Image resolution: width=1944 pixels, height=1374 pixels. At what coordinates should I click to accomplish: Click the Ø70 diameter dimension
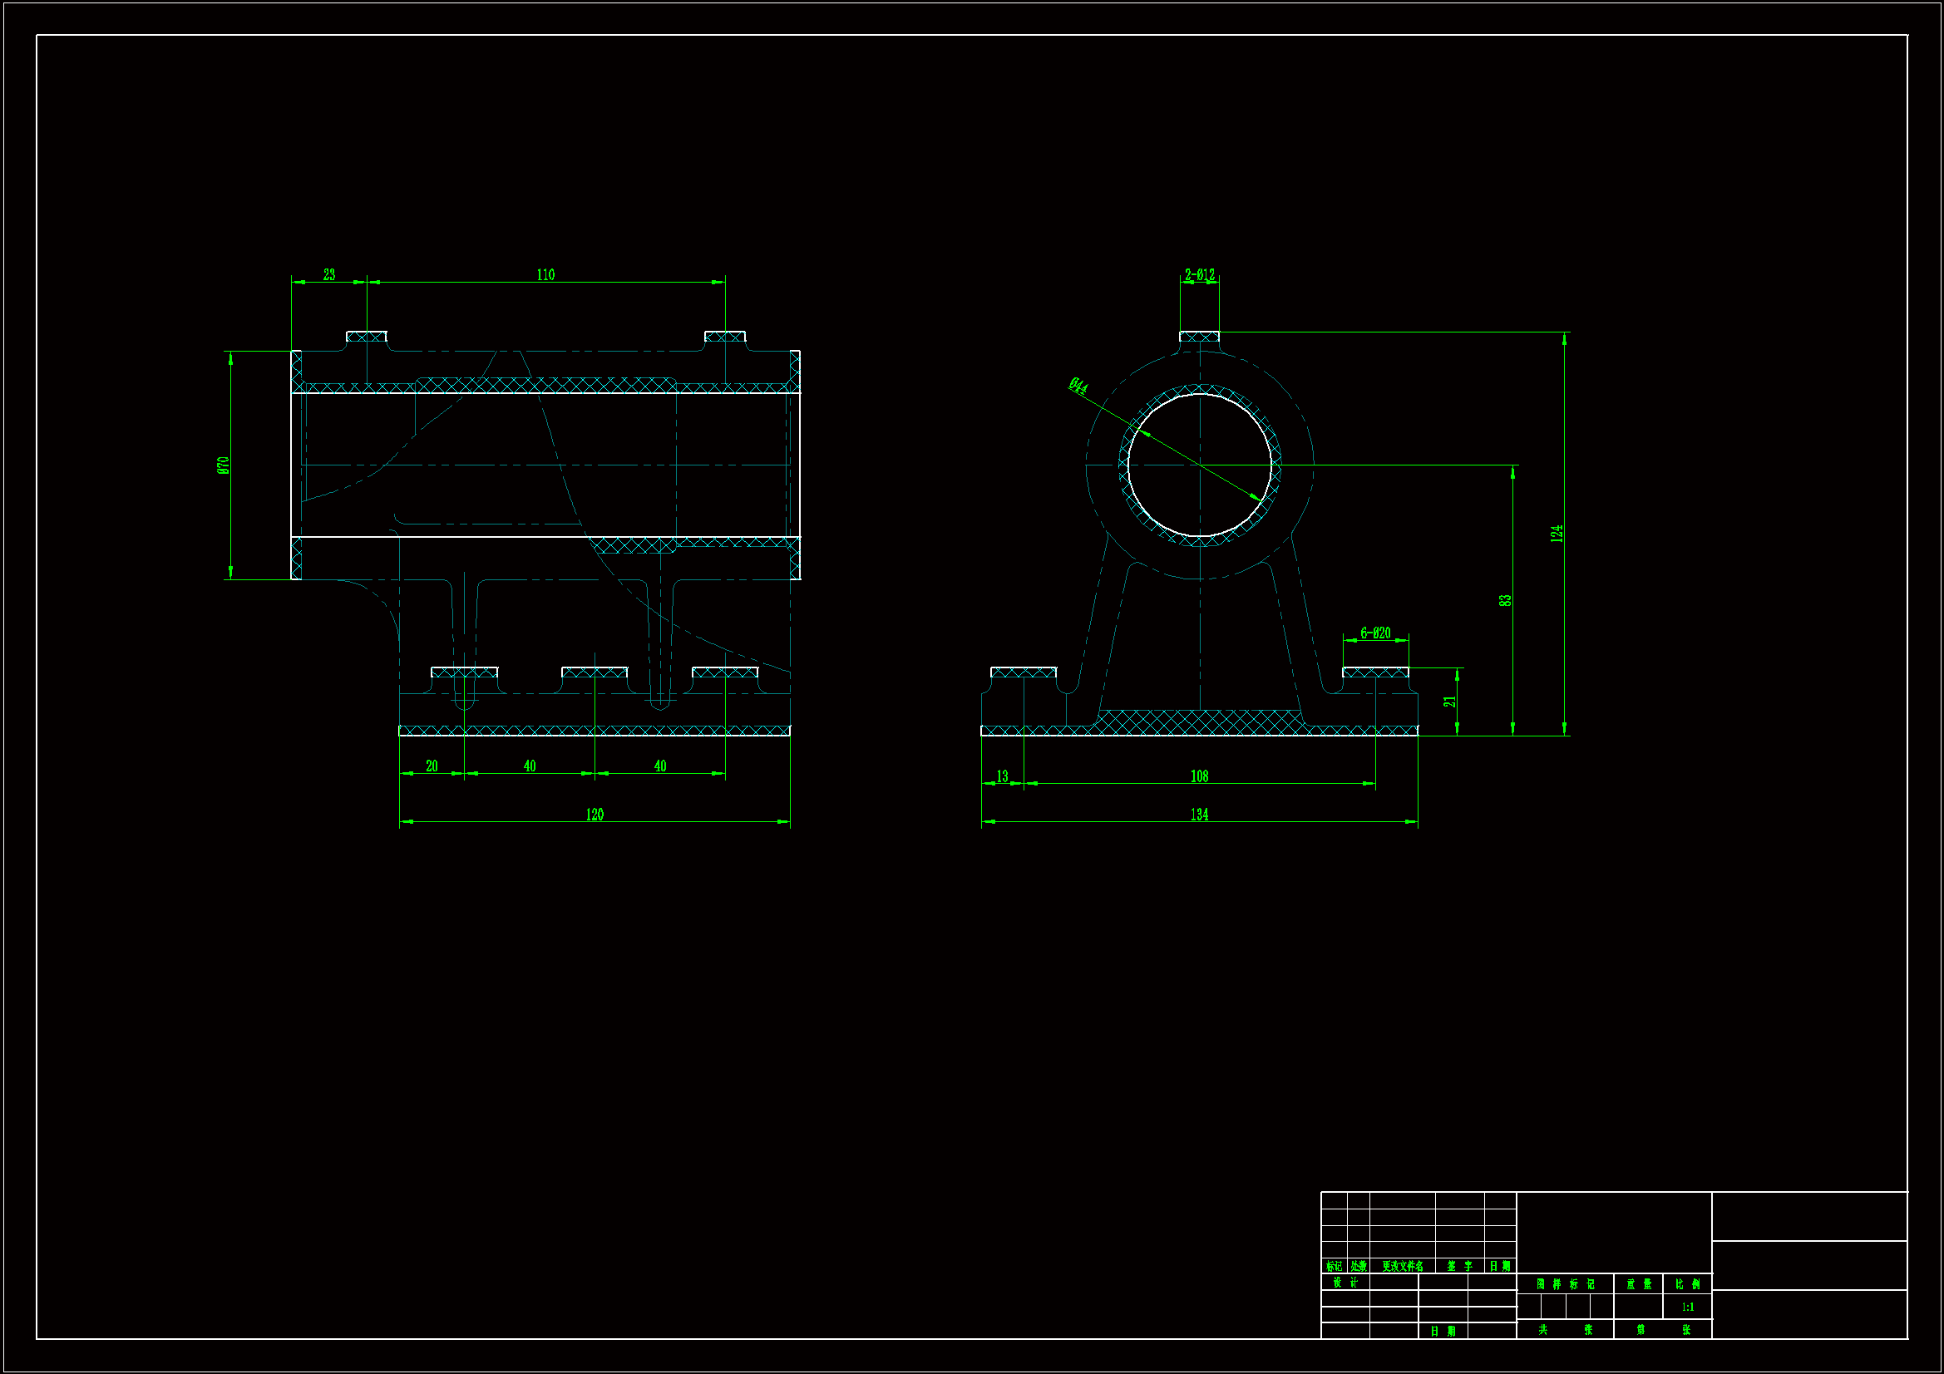[224, 465]
